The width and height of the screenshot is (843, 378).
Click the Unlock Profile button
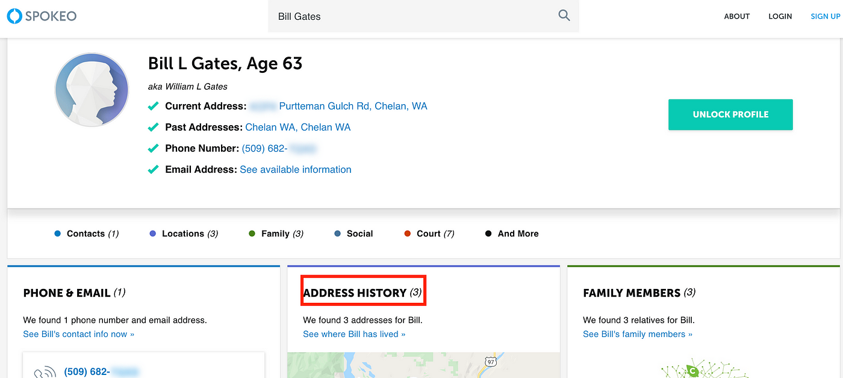730,114
